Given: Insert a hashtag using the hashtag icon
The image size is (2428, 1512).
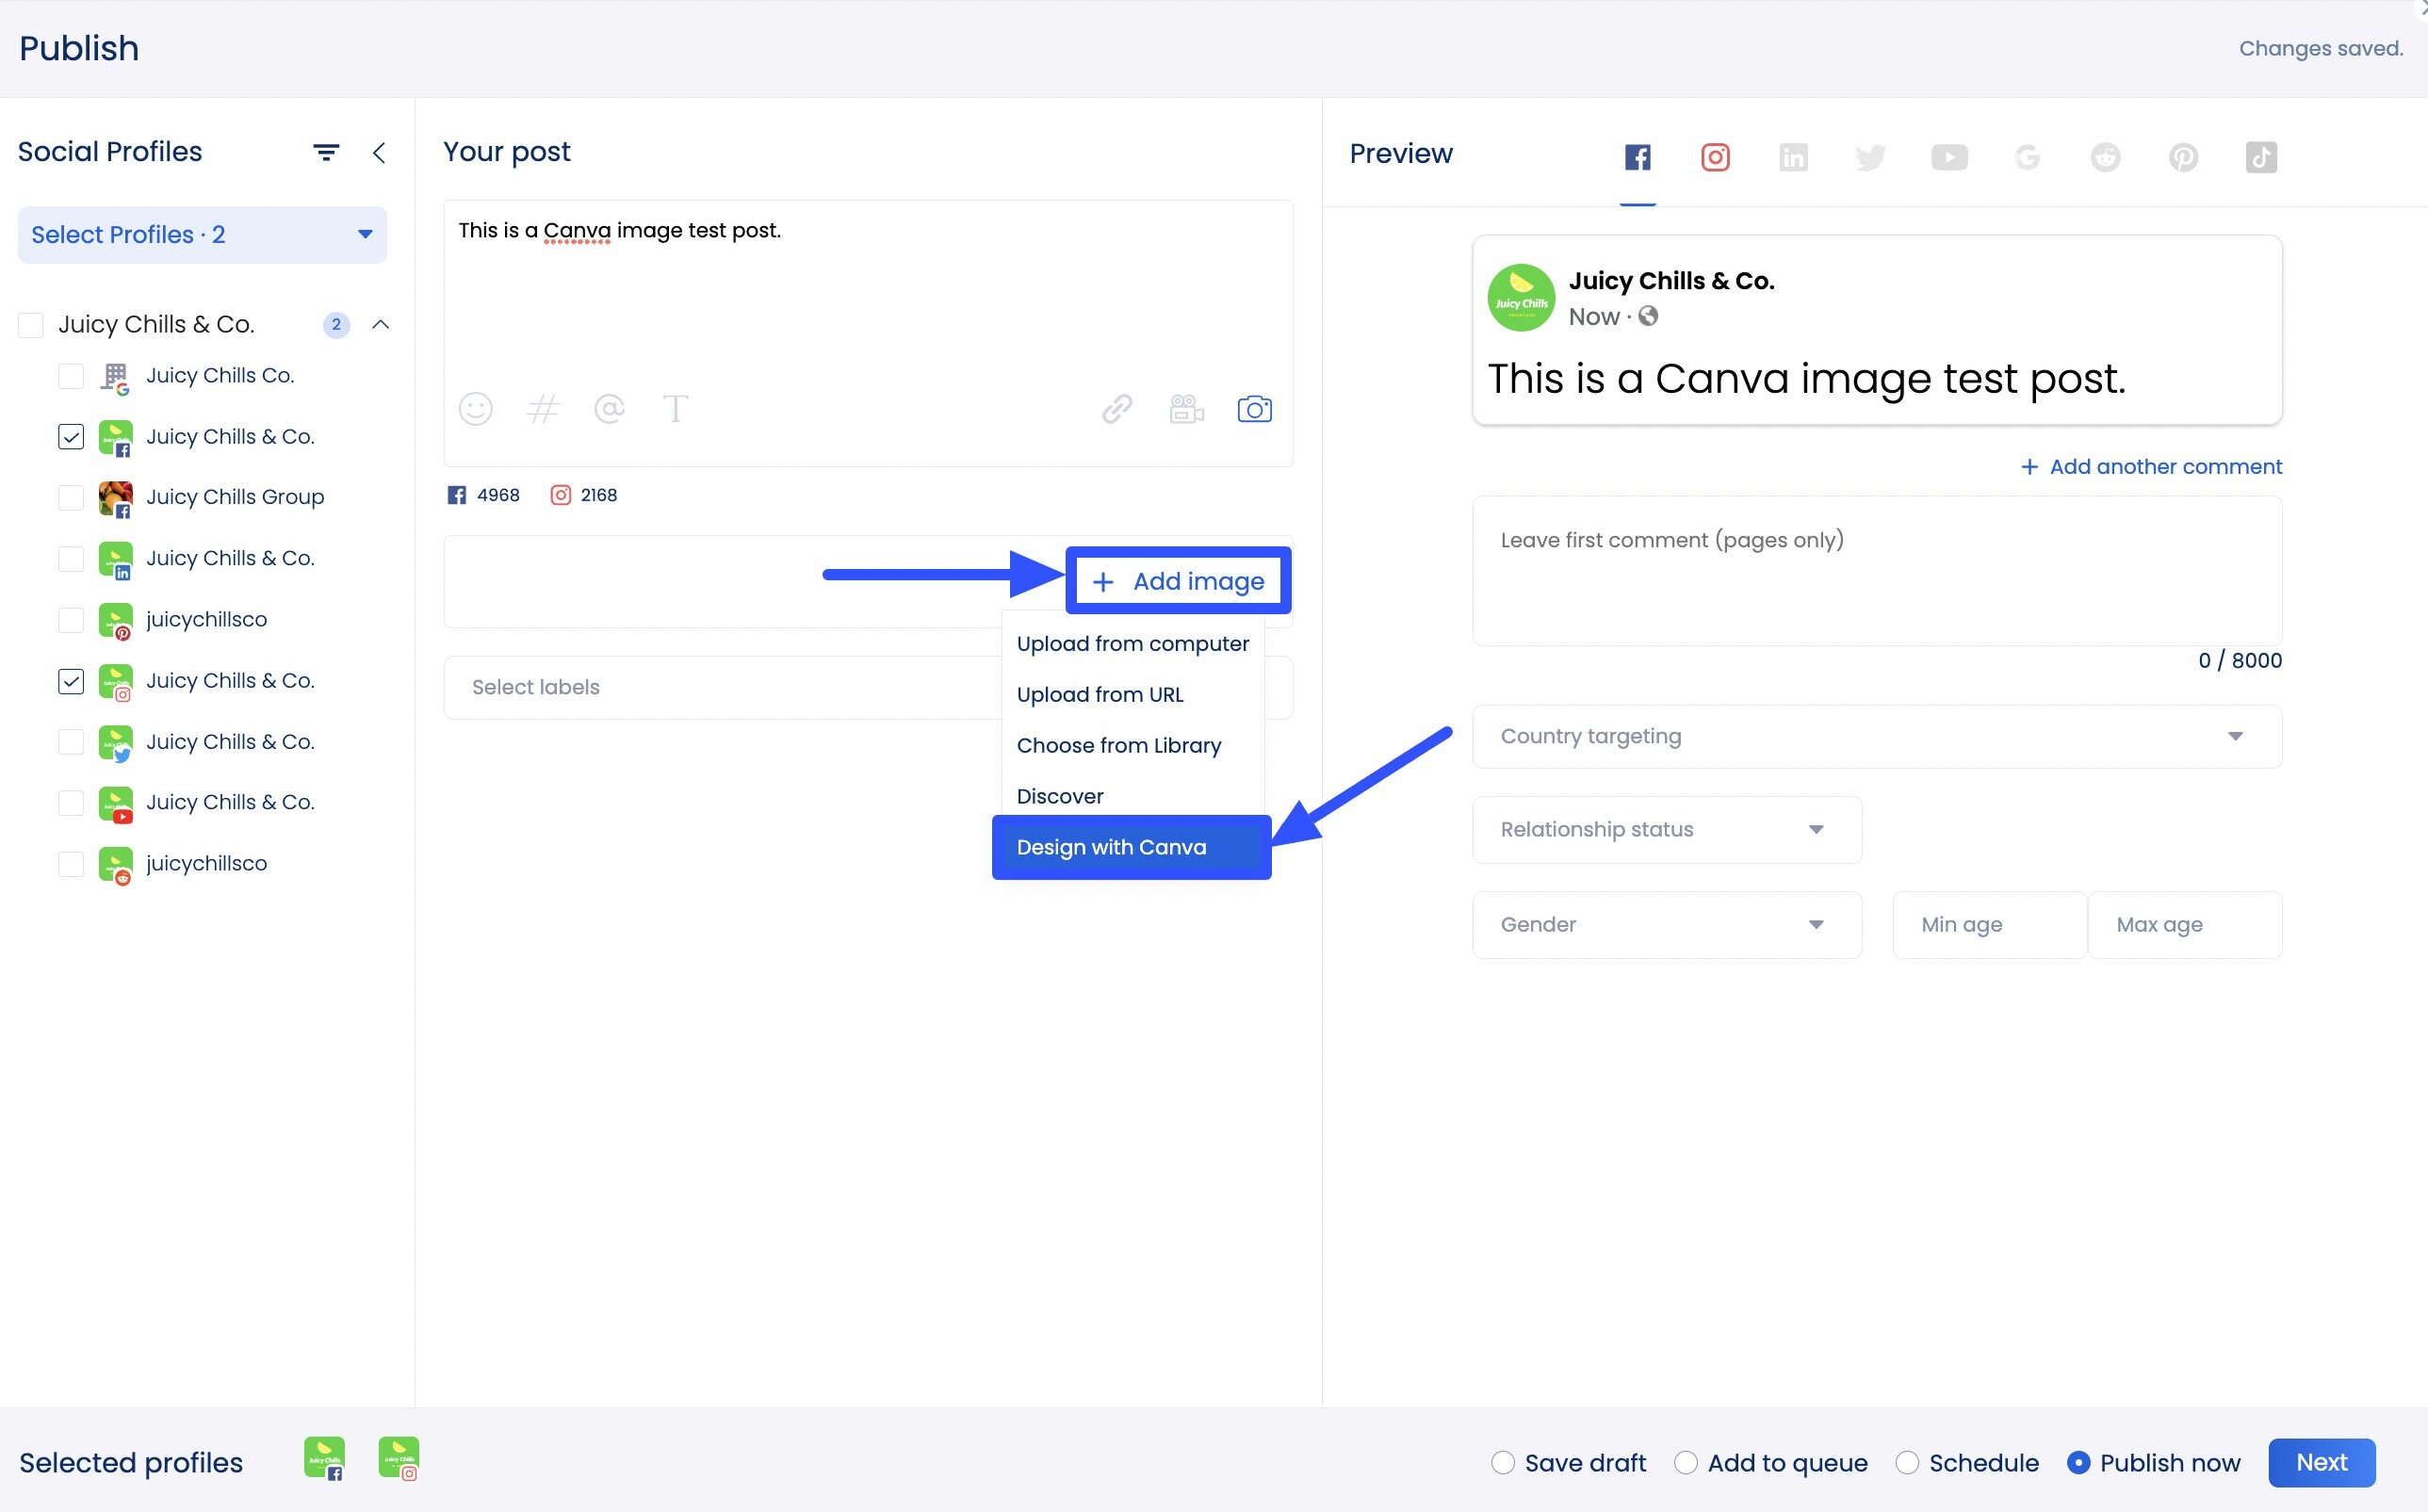Looking at the screenshot, I should pos(543,408).
